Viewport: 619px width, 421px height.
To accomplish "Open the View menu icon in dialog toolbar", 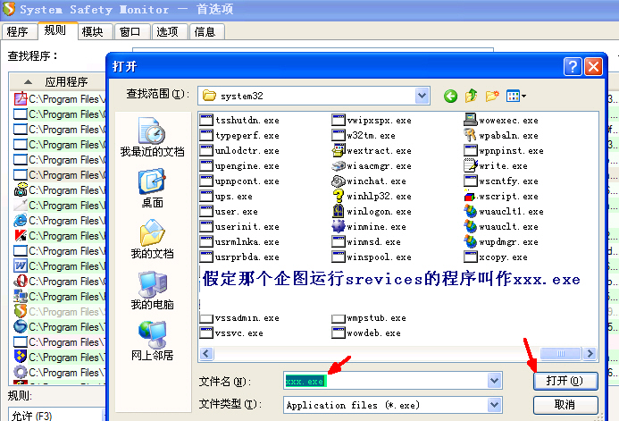I will pyautogui.click(x=516, y=96).
